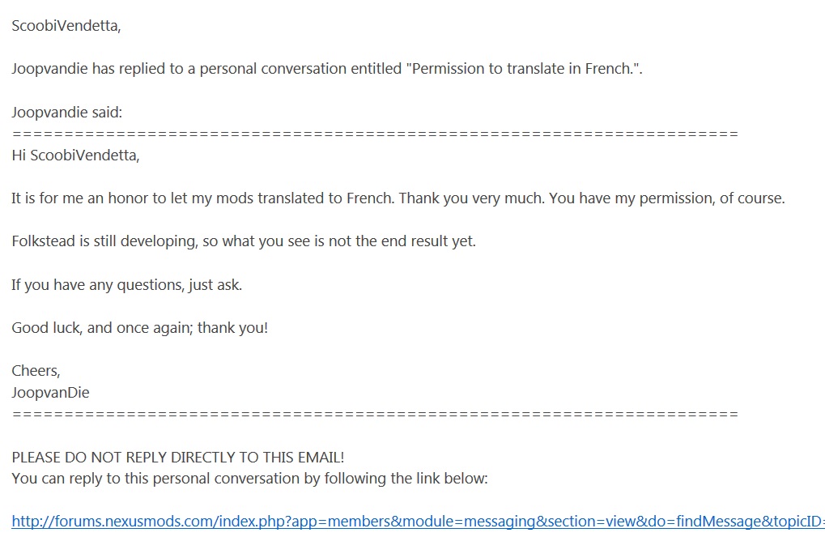Click the "You can reply to this personal conversation" line

click(x=250, y=479)
